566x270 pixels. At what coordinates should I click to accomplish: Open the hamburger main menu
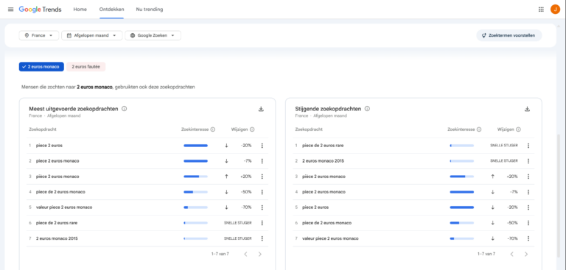[10, 10]
